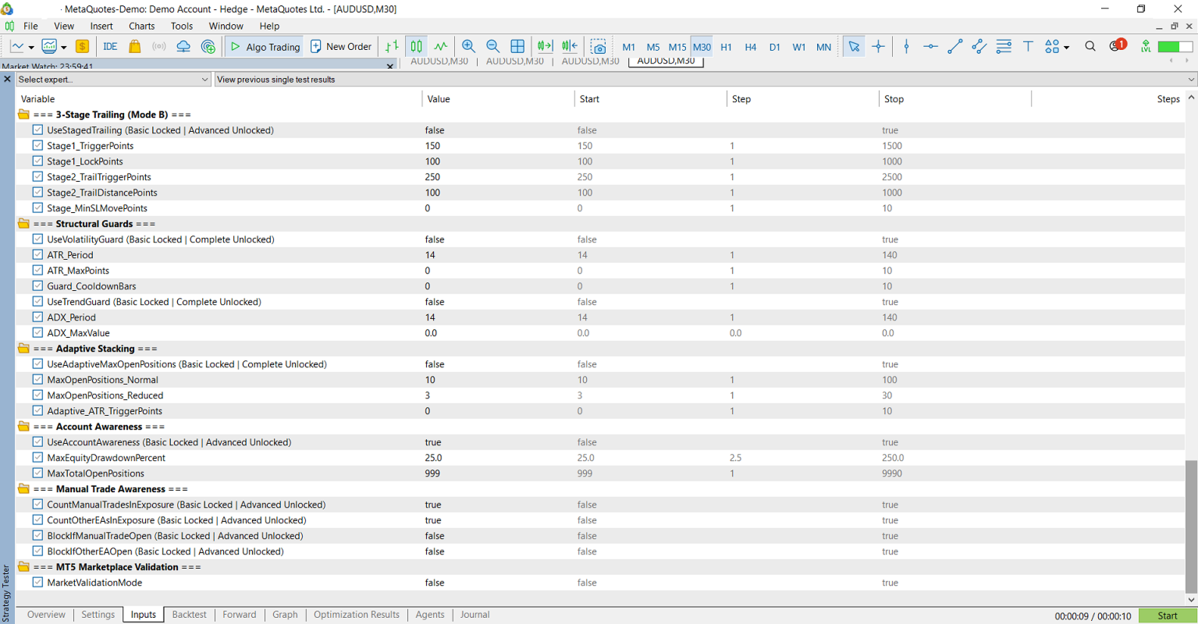Switch chart to candlesticks mode
Screen dimensions: 1198x624
click(x=417, y=47)
